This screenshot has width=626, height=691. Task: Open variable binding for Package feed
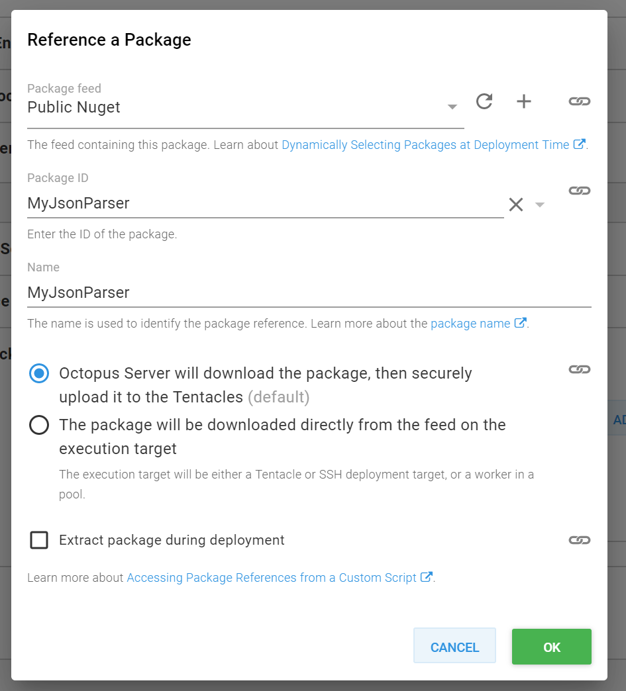[x=580, y=101]
